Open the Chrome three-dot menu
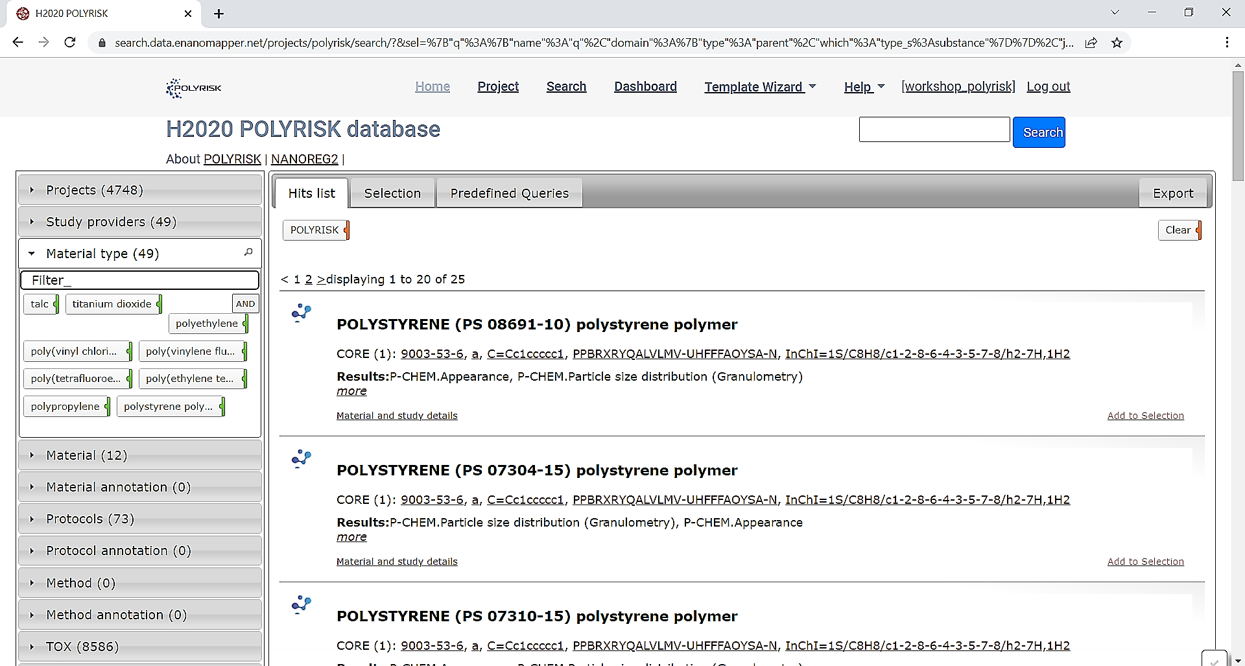The height and width of the screenshot is (666, 1245). [x=1227, y=43]
